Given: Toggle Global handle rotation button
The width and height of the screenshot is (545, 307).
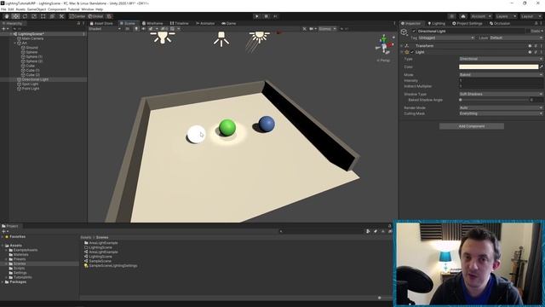Looking at the screenshot, I should tap(95, 16).
